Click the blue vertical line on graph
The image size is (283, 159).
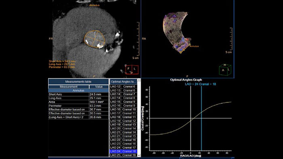pyautogui.click(x=201, y=118)
